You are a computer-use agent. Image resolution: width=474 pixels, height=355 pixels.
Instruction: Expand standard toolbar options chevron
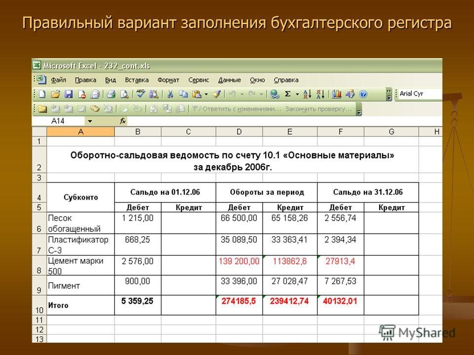pos(389,94)
